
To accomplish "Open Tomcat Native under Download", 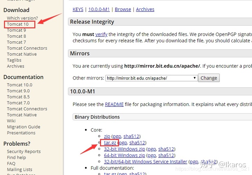I will 22,54.
